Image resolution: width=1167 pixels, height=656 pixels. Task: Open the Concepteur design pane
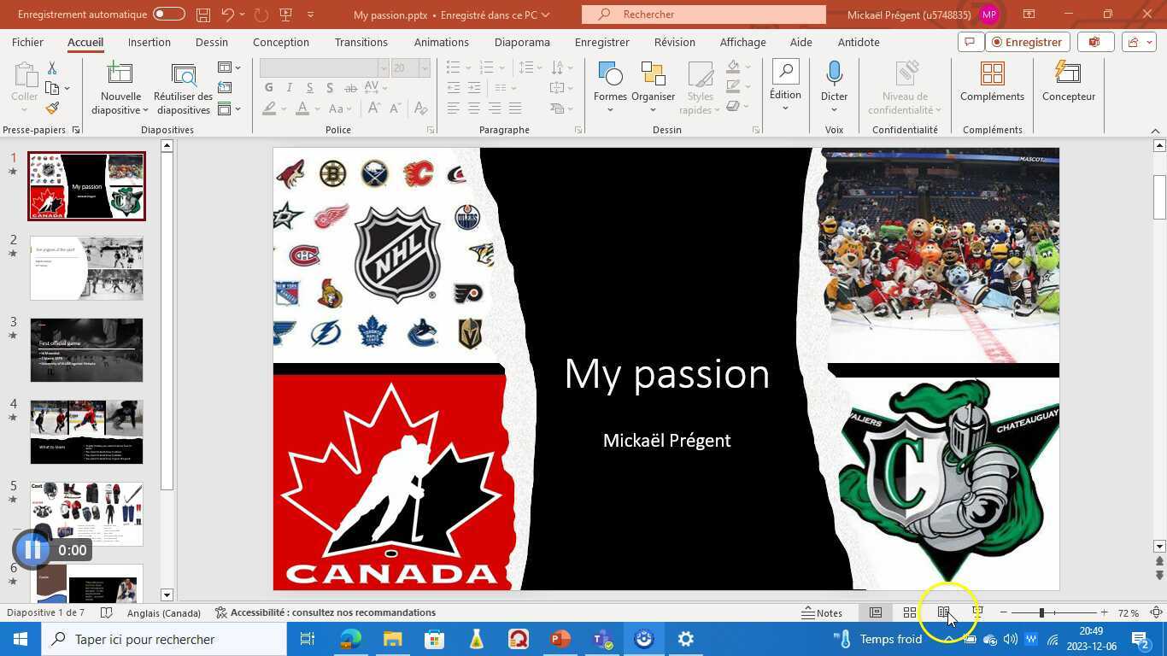tap(1068, 83)
